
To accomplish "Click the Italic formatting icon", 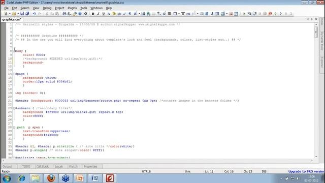I will [x=98, y=14].
